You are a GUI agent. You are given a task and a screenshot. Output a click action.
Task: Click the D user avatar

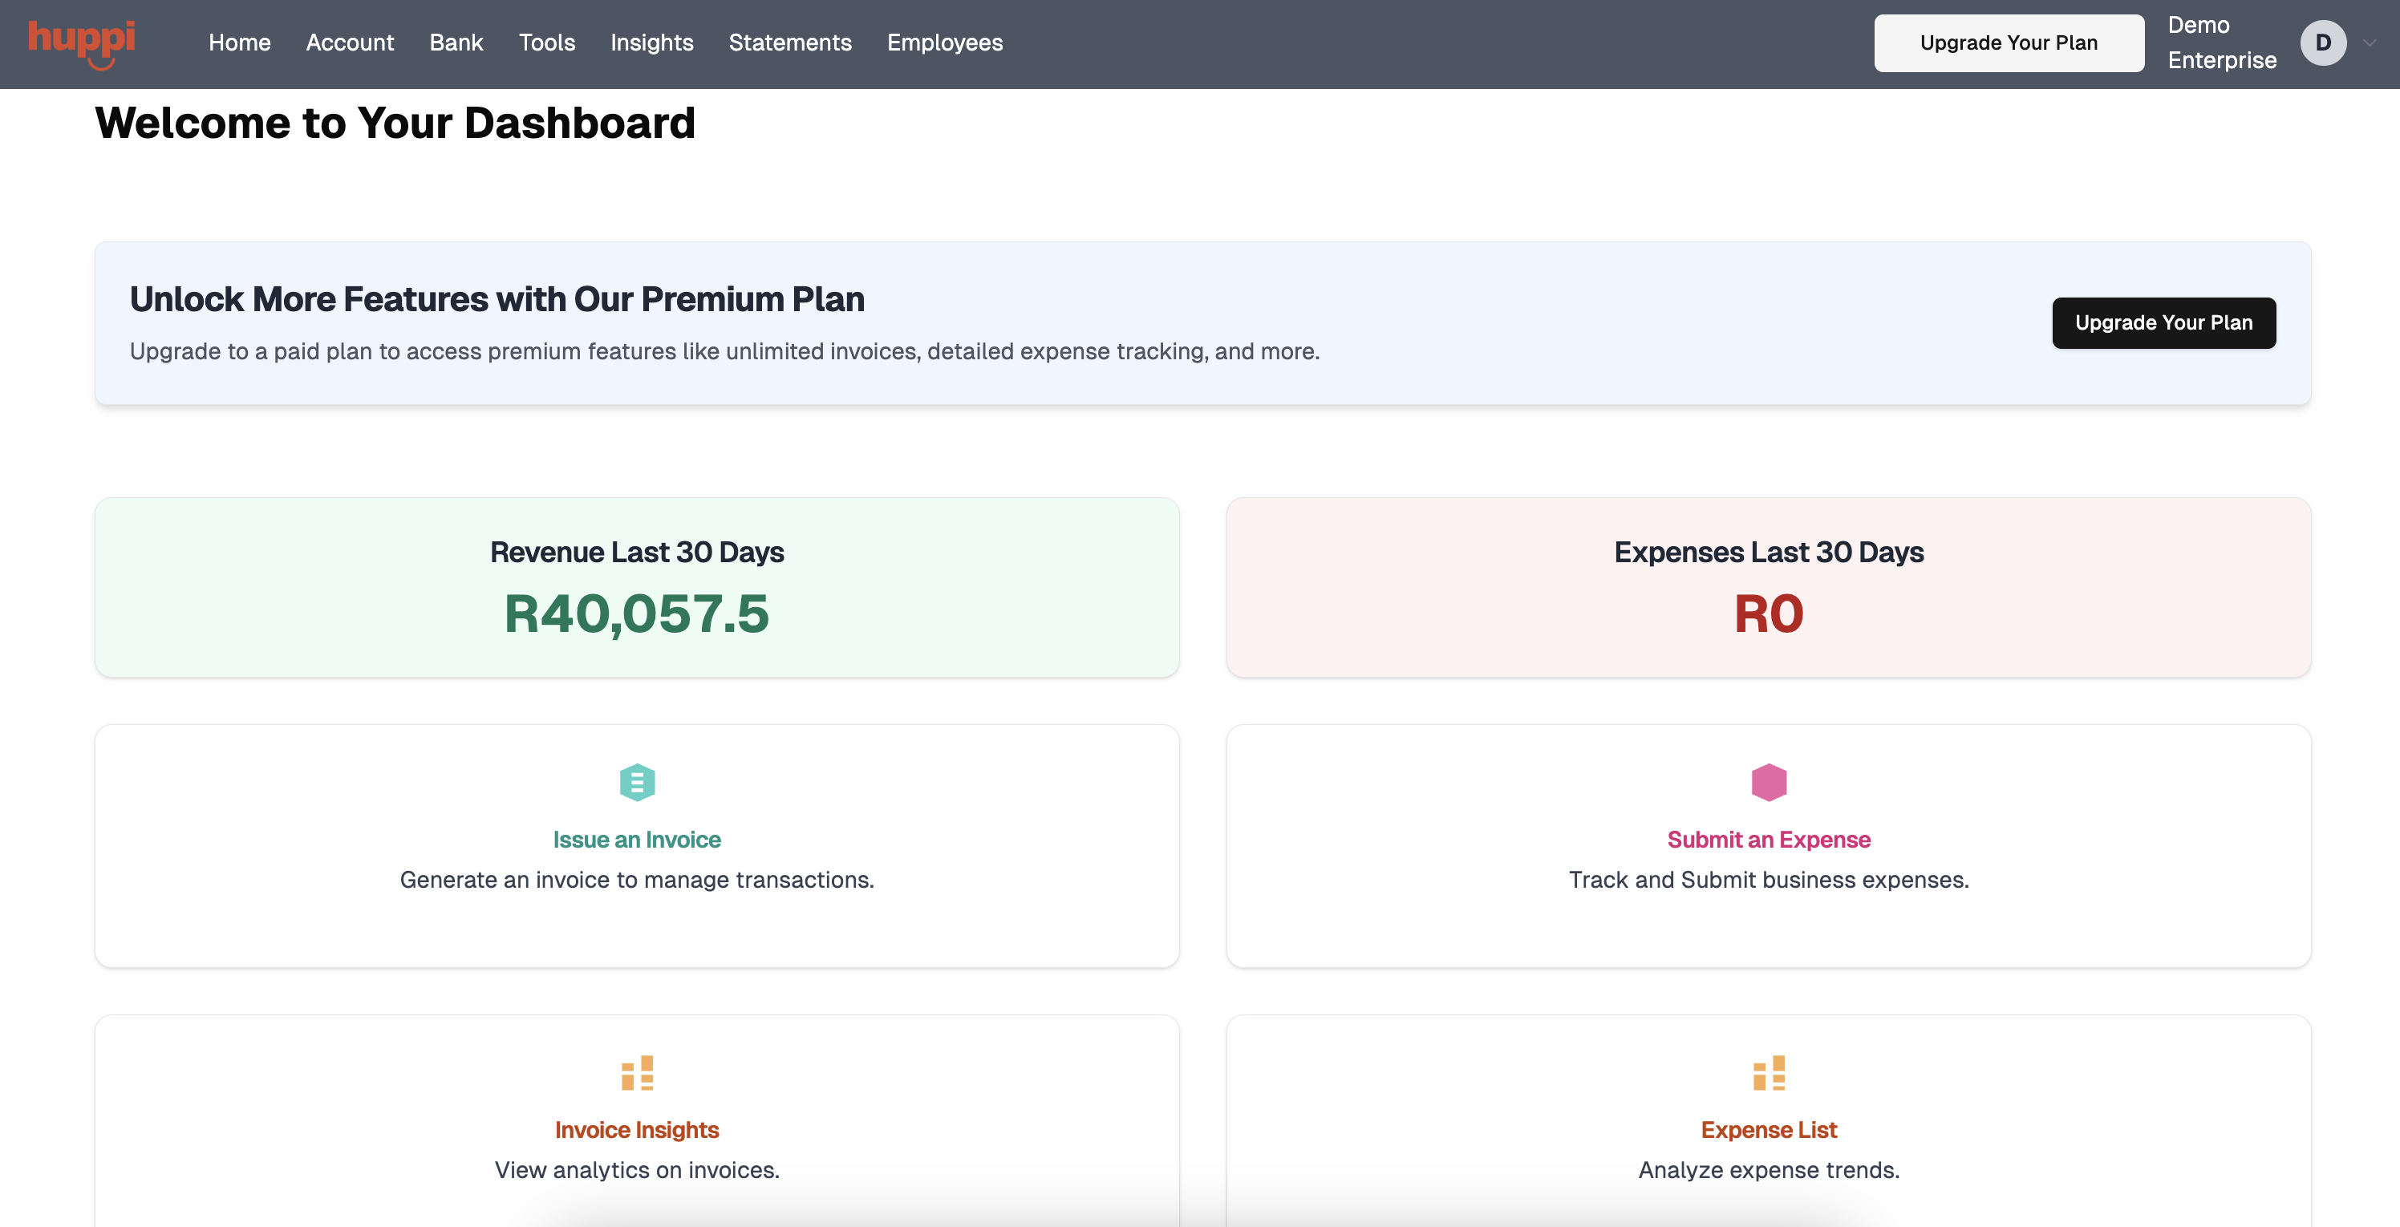2323,43
